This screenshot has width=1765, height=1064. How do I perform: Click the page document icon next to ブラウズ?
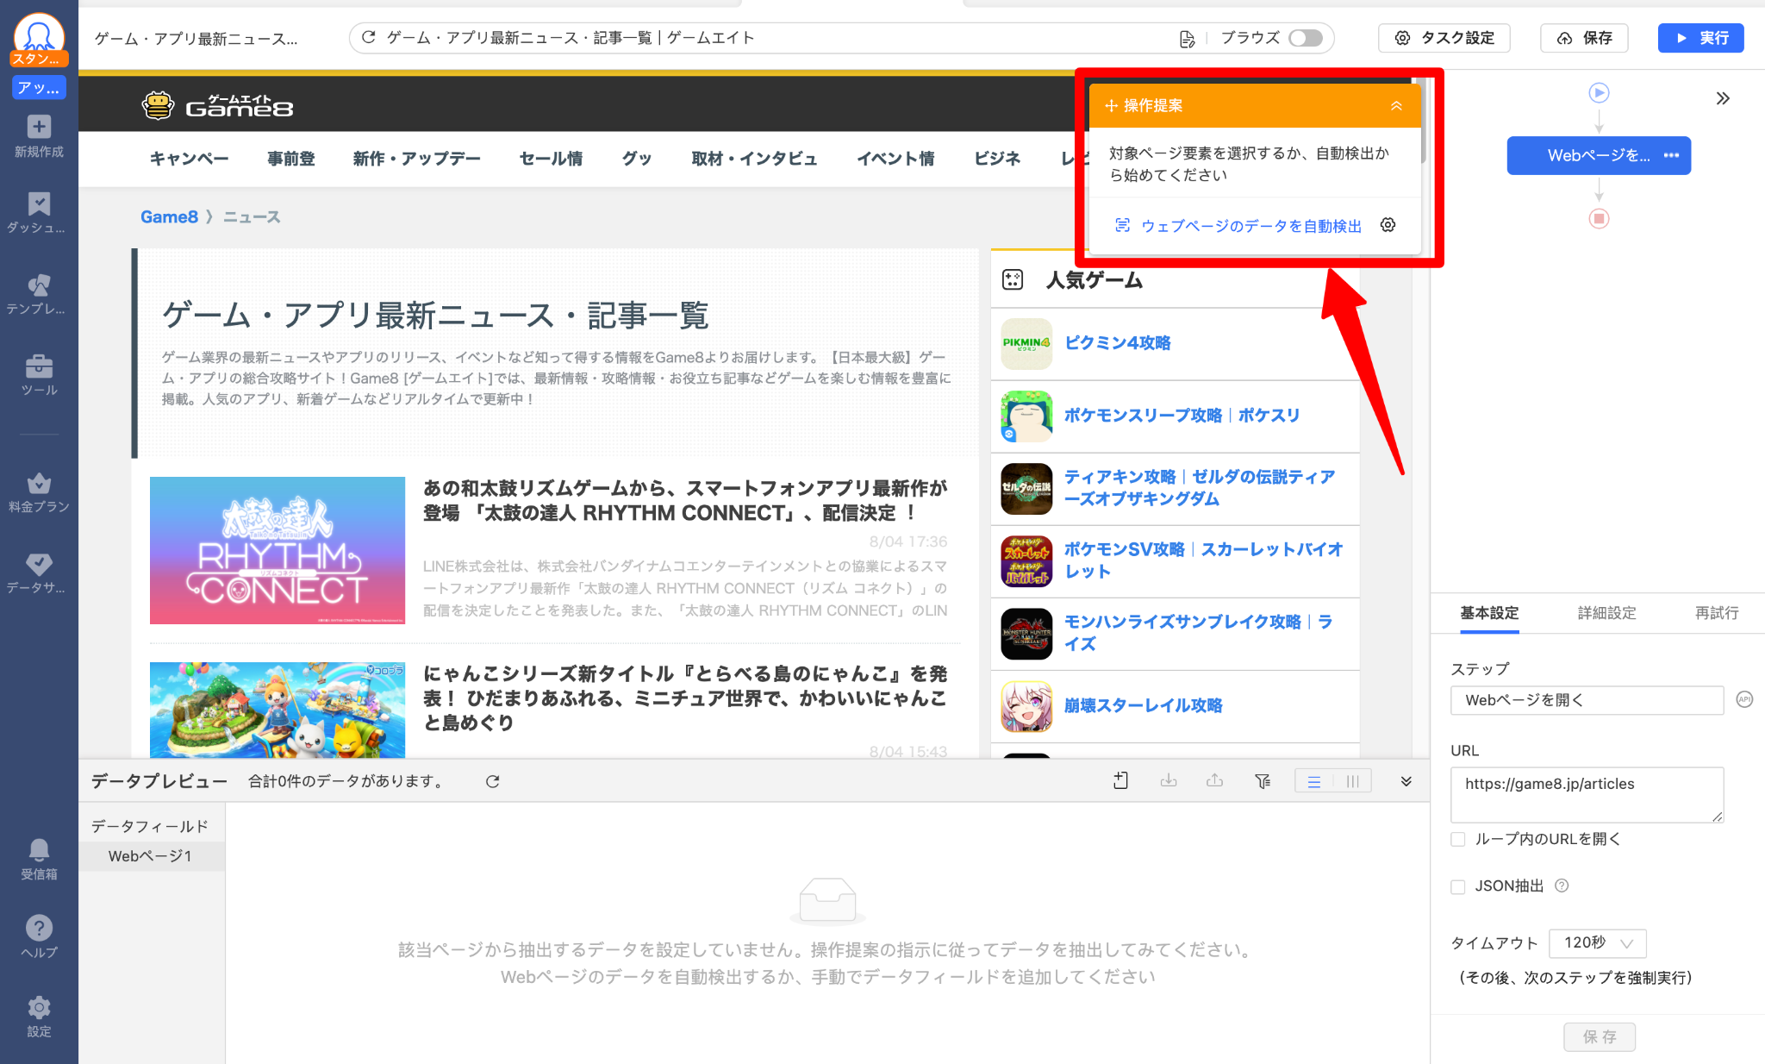pos(1187,38)
